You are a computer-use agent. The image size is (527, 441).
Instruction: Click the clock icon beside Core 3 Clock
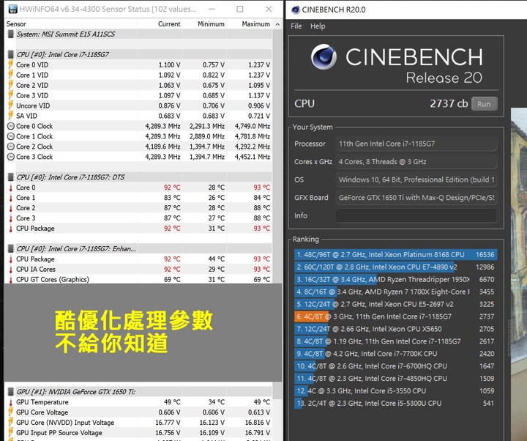(11, 157)
